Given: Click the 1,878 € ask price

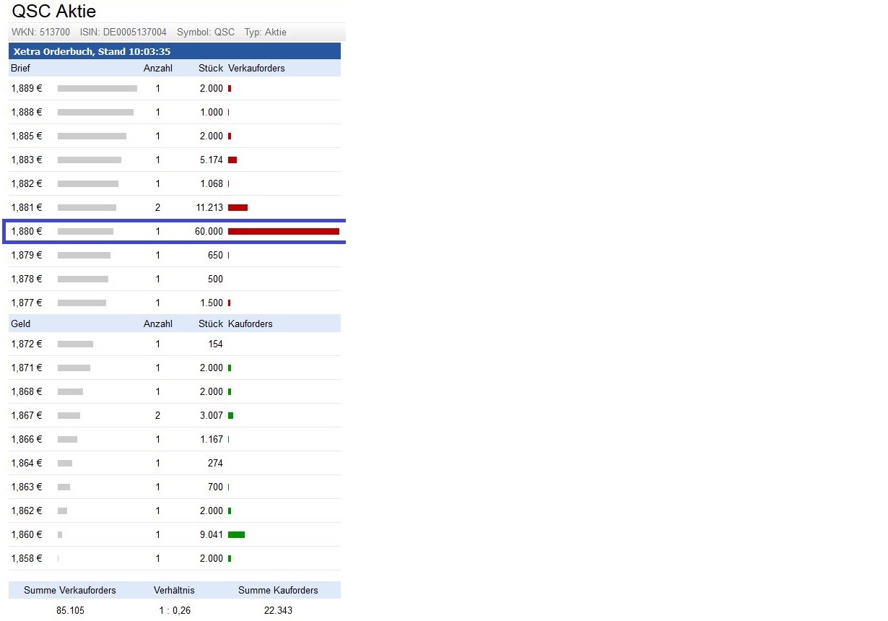Looking at the screenshot, I should (27, 279).
